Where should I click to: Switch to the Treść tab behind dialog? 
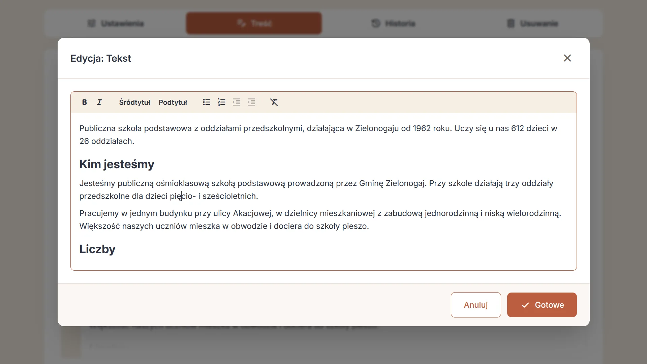coord(254,23)
